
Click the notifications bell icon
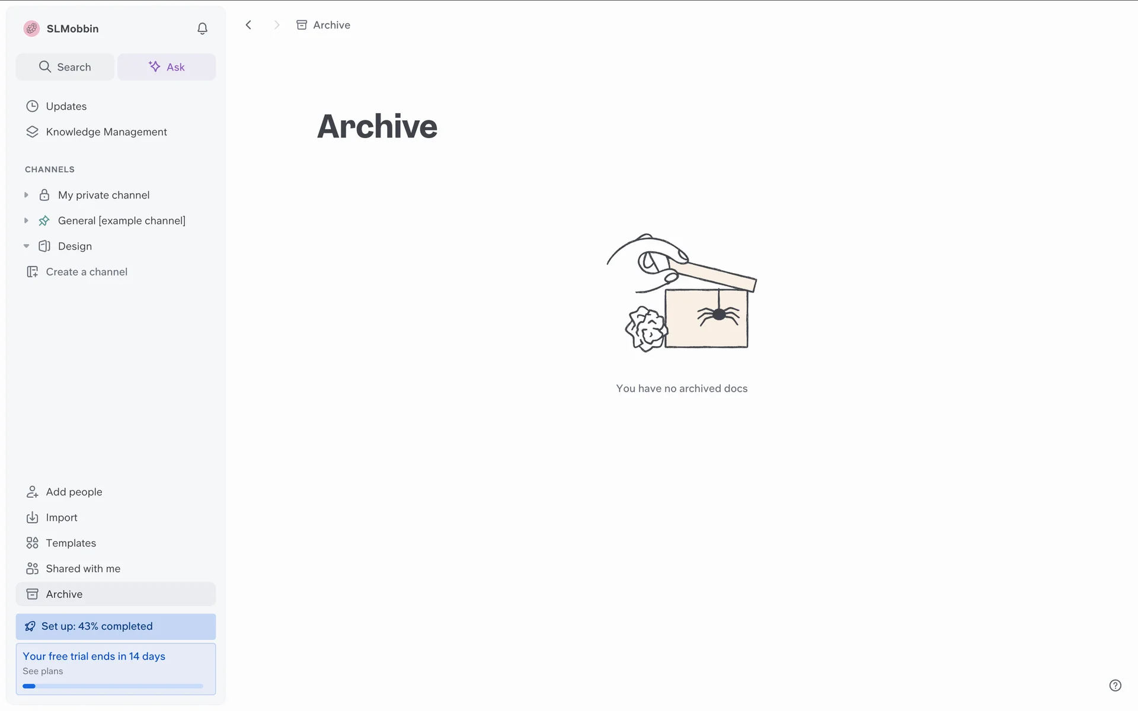coord(202,28)
